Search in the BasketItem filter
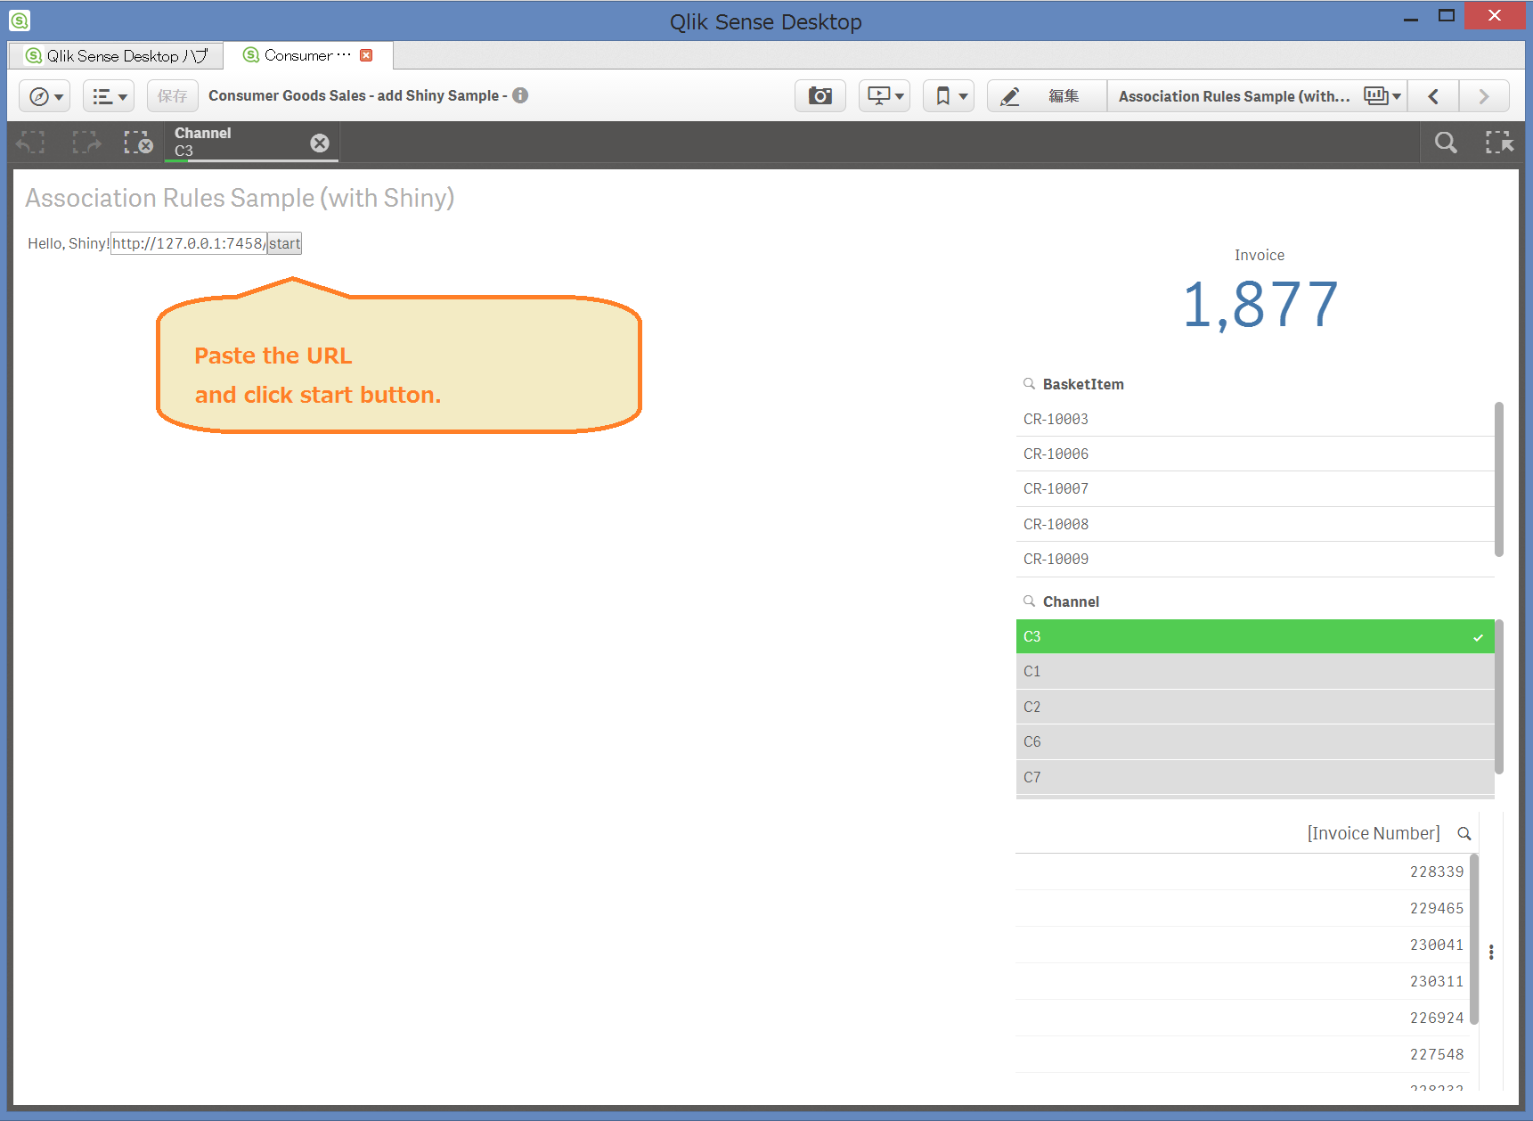The height and width of the screenshot is (1121, 1533). (x=1029, y=384)
